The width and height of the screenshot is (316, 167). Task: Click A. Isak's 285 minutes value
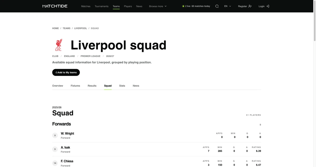220,151
